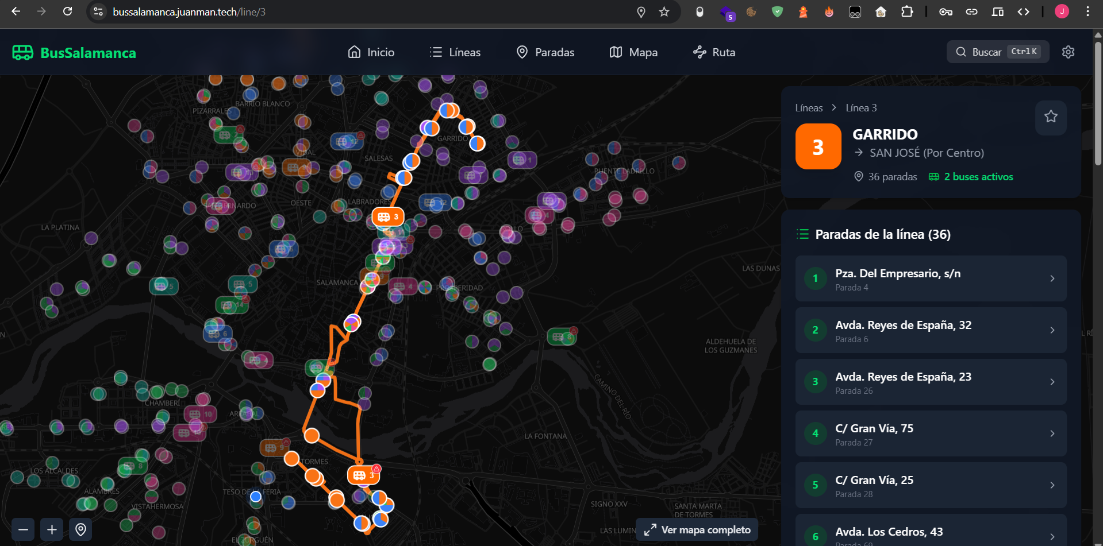Click Ver mapa completo button

pyautogui.click(x=697, y=530)
